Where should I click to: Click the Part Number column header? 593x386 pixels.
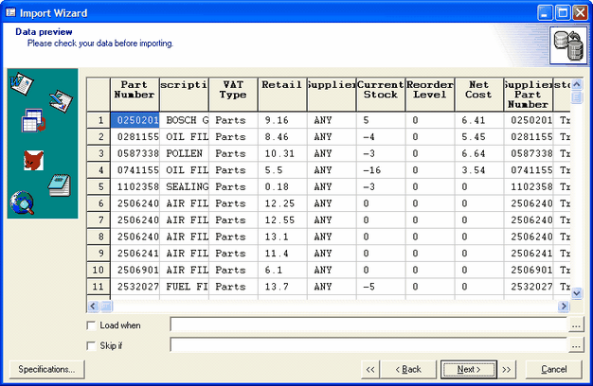pos(135,95)
